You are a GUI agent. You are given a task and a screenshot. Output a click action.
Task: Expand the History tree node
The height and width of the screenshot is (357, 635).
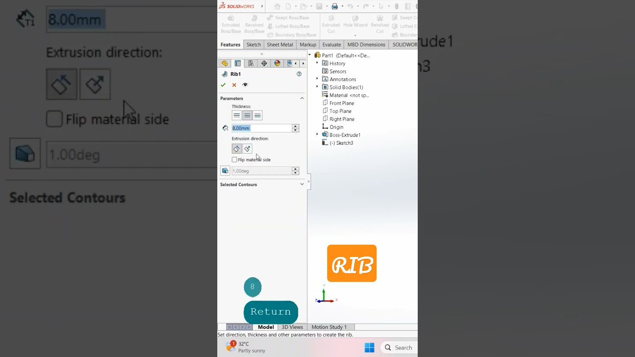pyautogui.click(x=317, y=63)
